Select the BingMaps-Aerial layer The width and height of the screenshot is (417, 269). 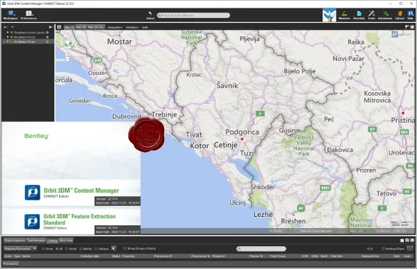24,37
